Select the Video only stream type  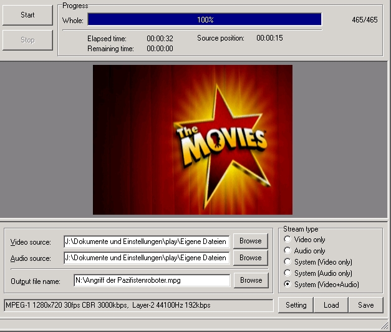point(287,240)
